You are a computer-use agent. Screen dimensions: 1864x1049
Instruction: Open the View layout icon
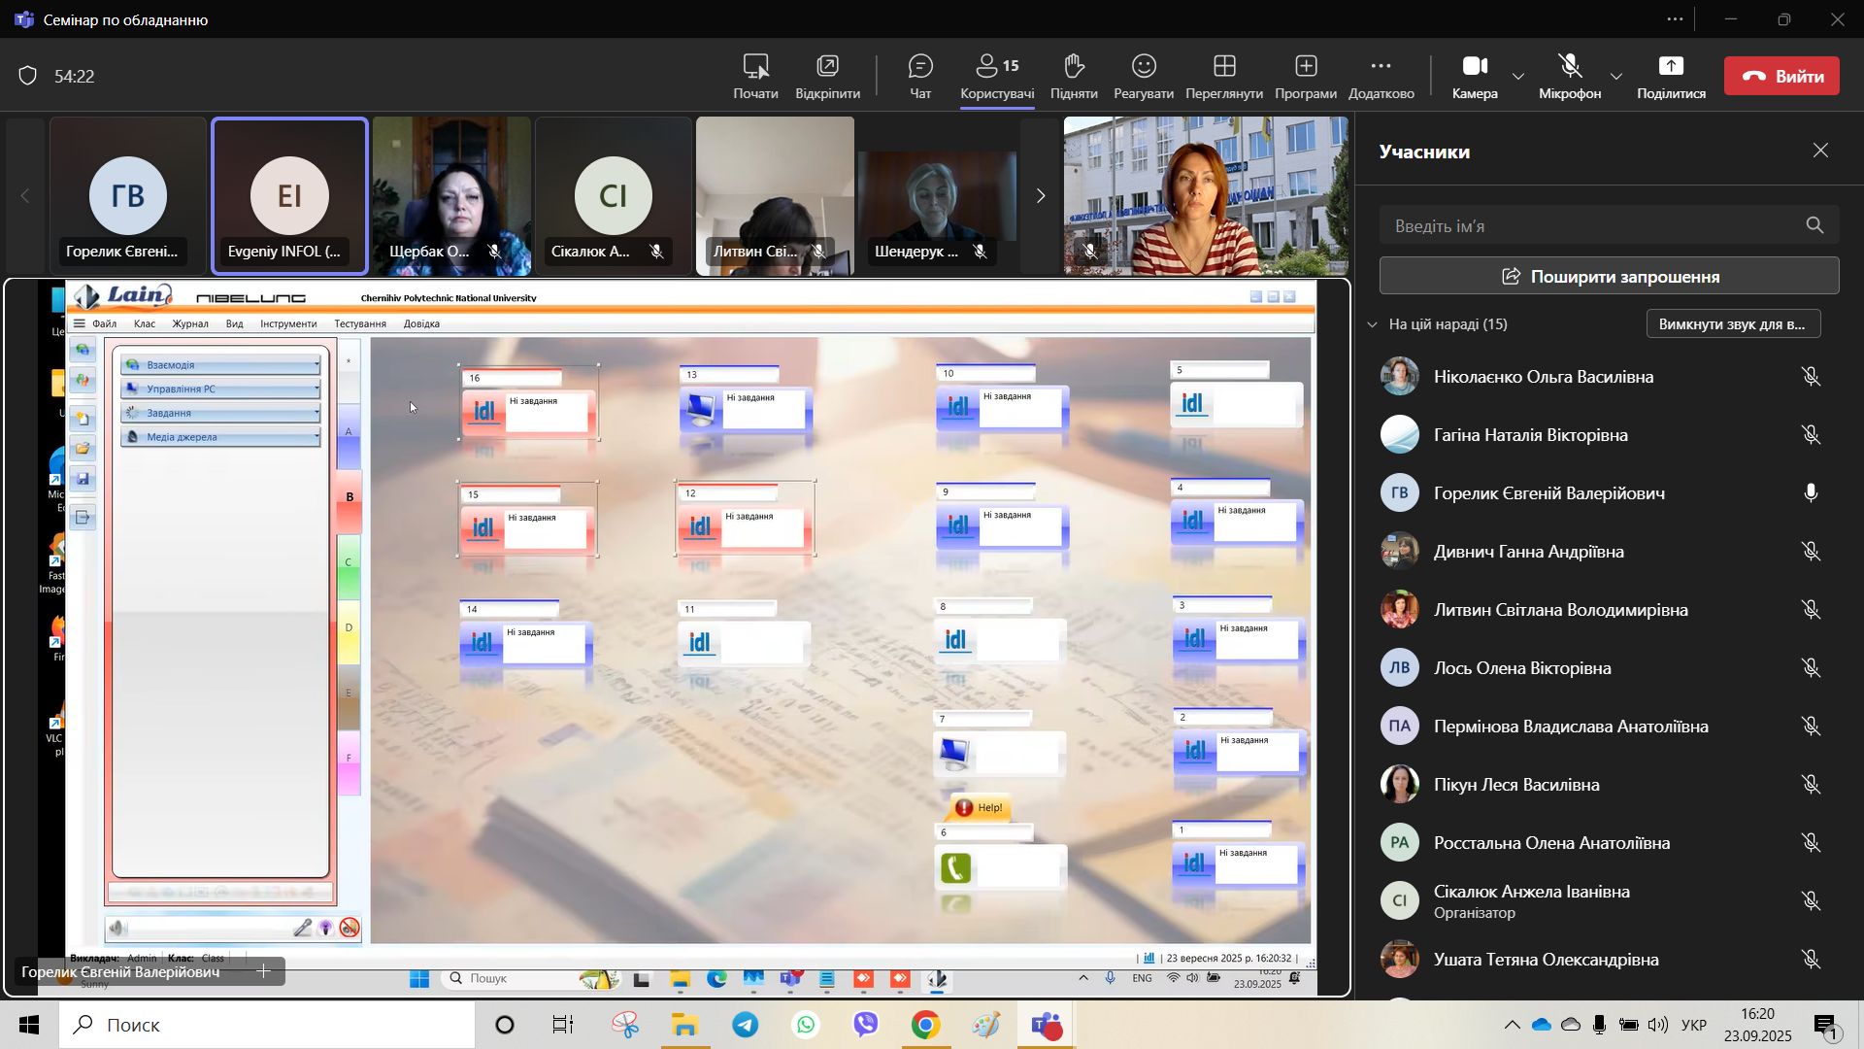(1224, 66)
